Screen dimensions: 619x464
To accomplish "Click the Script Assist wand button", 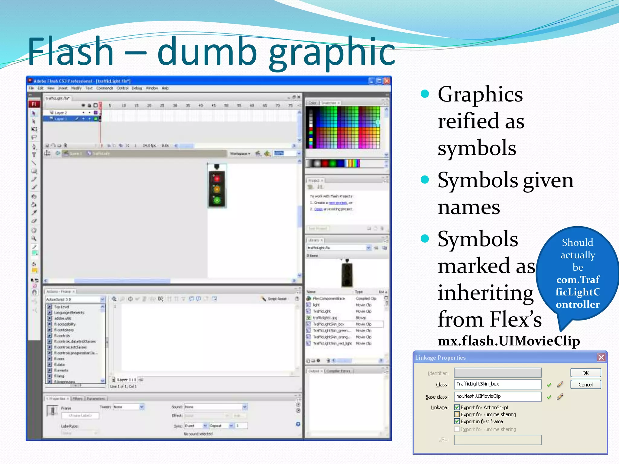I will click(x=274, y=299).
